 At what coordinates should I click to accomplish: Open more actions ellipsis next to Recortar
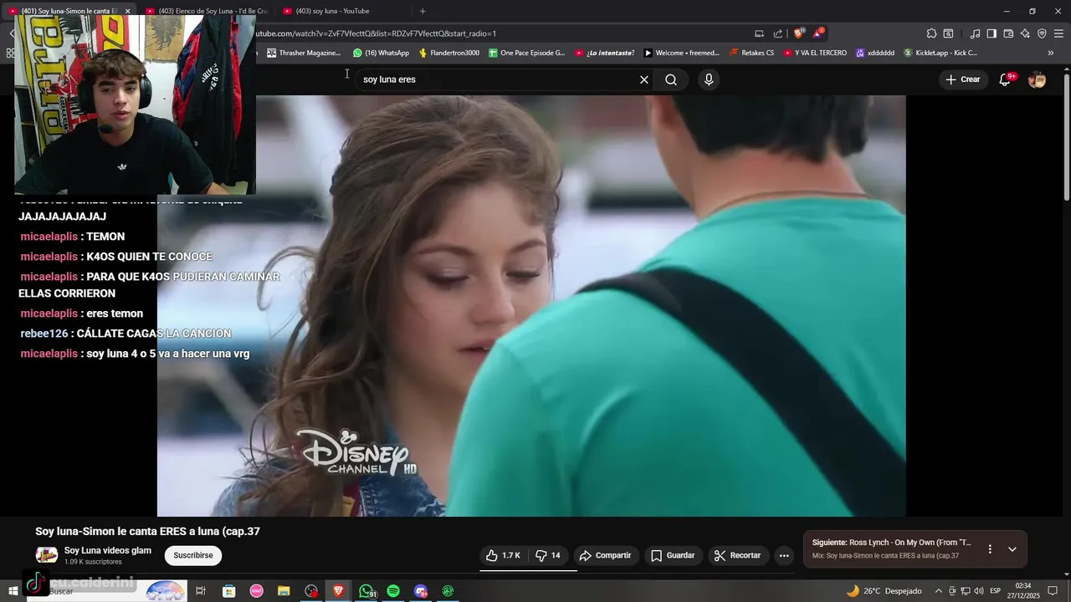pyautogui.click(x=784, y=555)
